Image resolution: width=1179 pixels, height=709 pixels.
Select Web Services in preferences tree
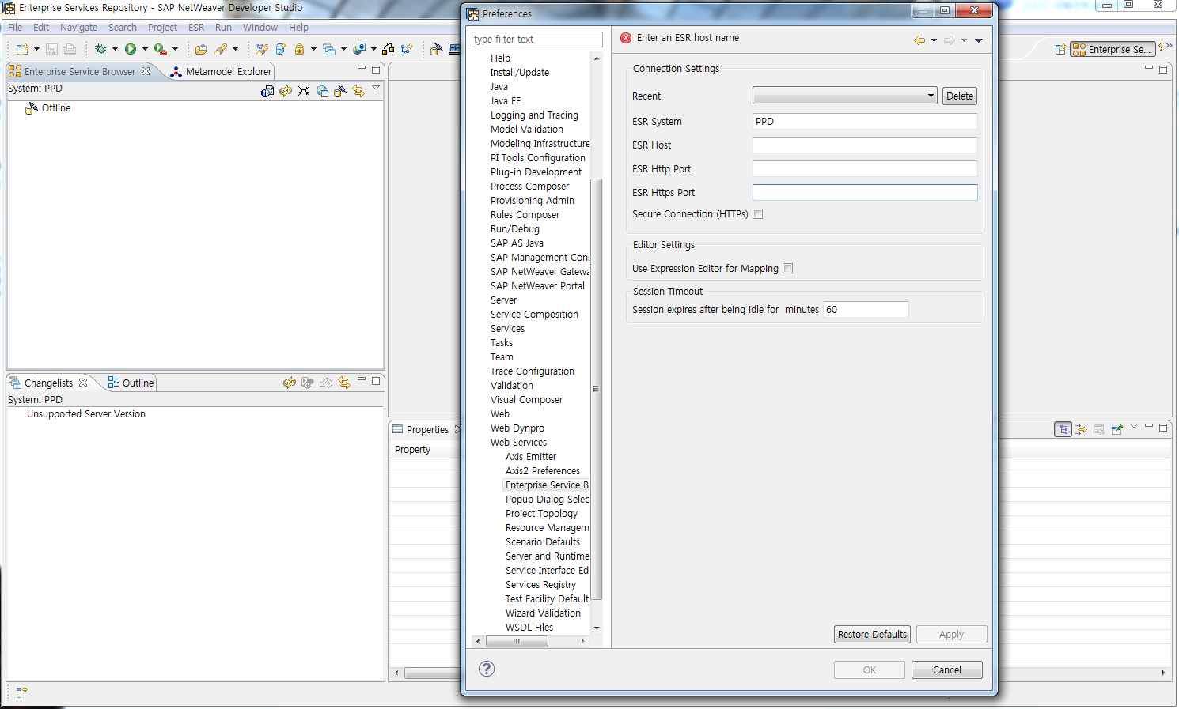(518, 443)
